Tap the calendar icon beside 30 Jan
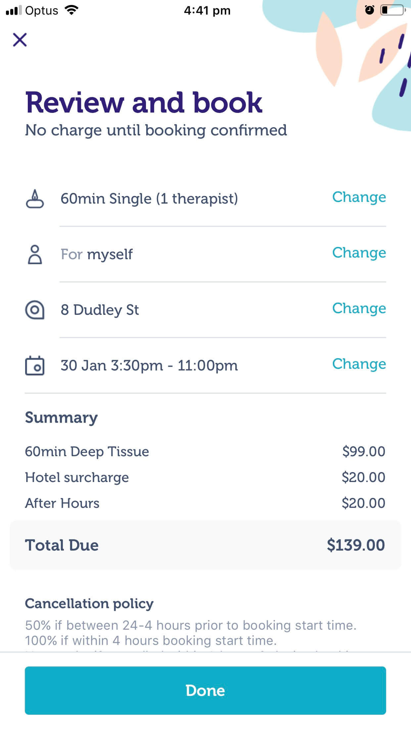Viewport: 411px width, 731px height. (35, 365)
